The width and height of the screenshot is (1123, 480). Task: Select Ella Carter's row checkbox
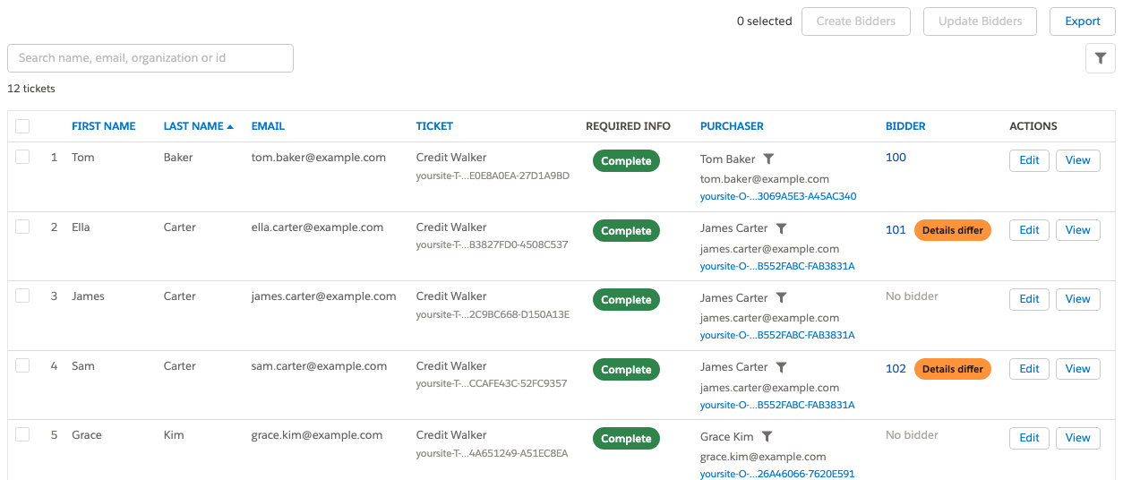pos(22,227)
